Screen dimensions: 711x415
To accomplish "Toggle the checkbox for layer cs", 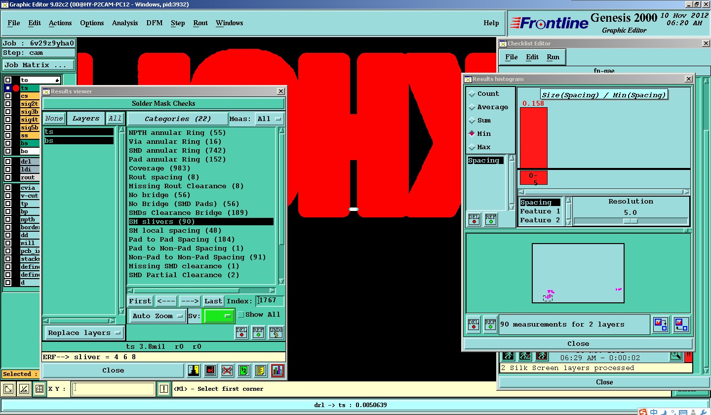I will [x=8, y=96].
